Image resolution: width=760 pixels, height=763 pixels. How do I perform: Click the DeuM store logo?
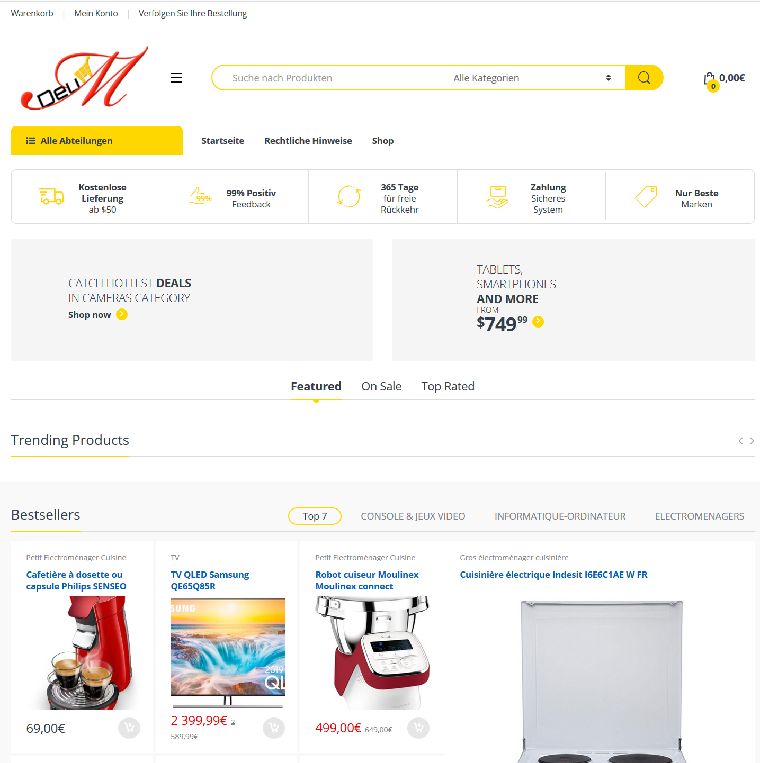click(x=84, y=78)
